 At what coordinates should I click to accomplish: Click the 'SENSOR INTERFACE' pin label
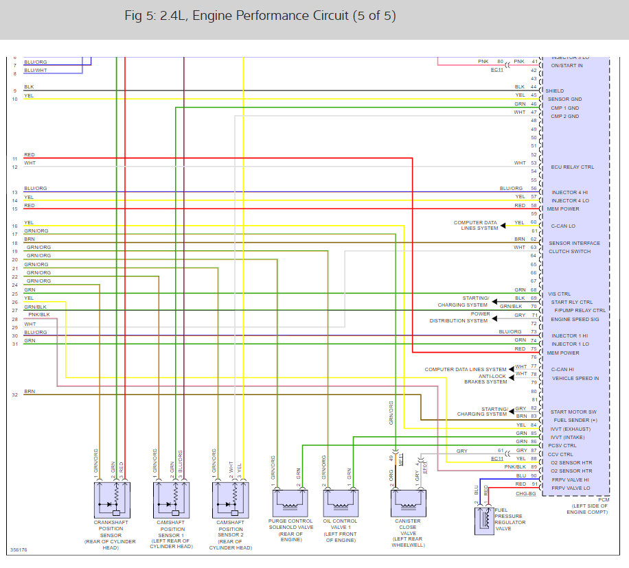(575, 244)
